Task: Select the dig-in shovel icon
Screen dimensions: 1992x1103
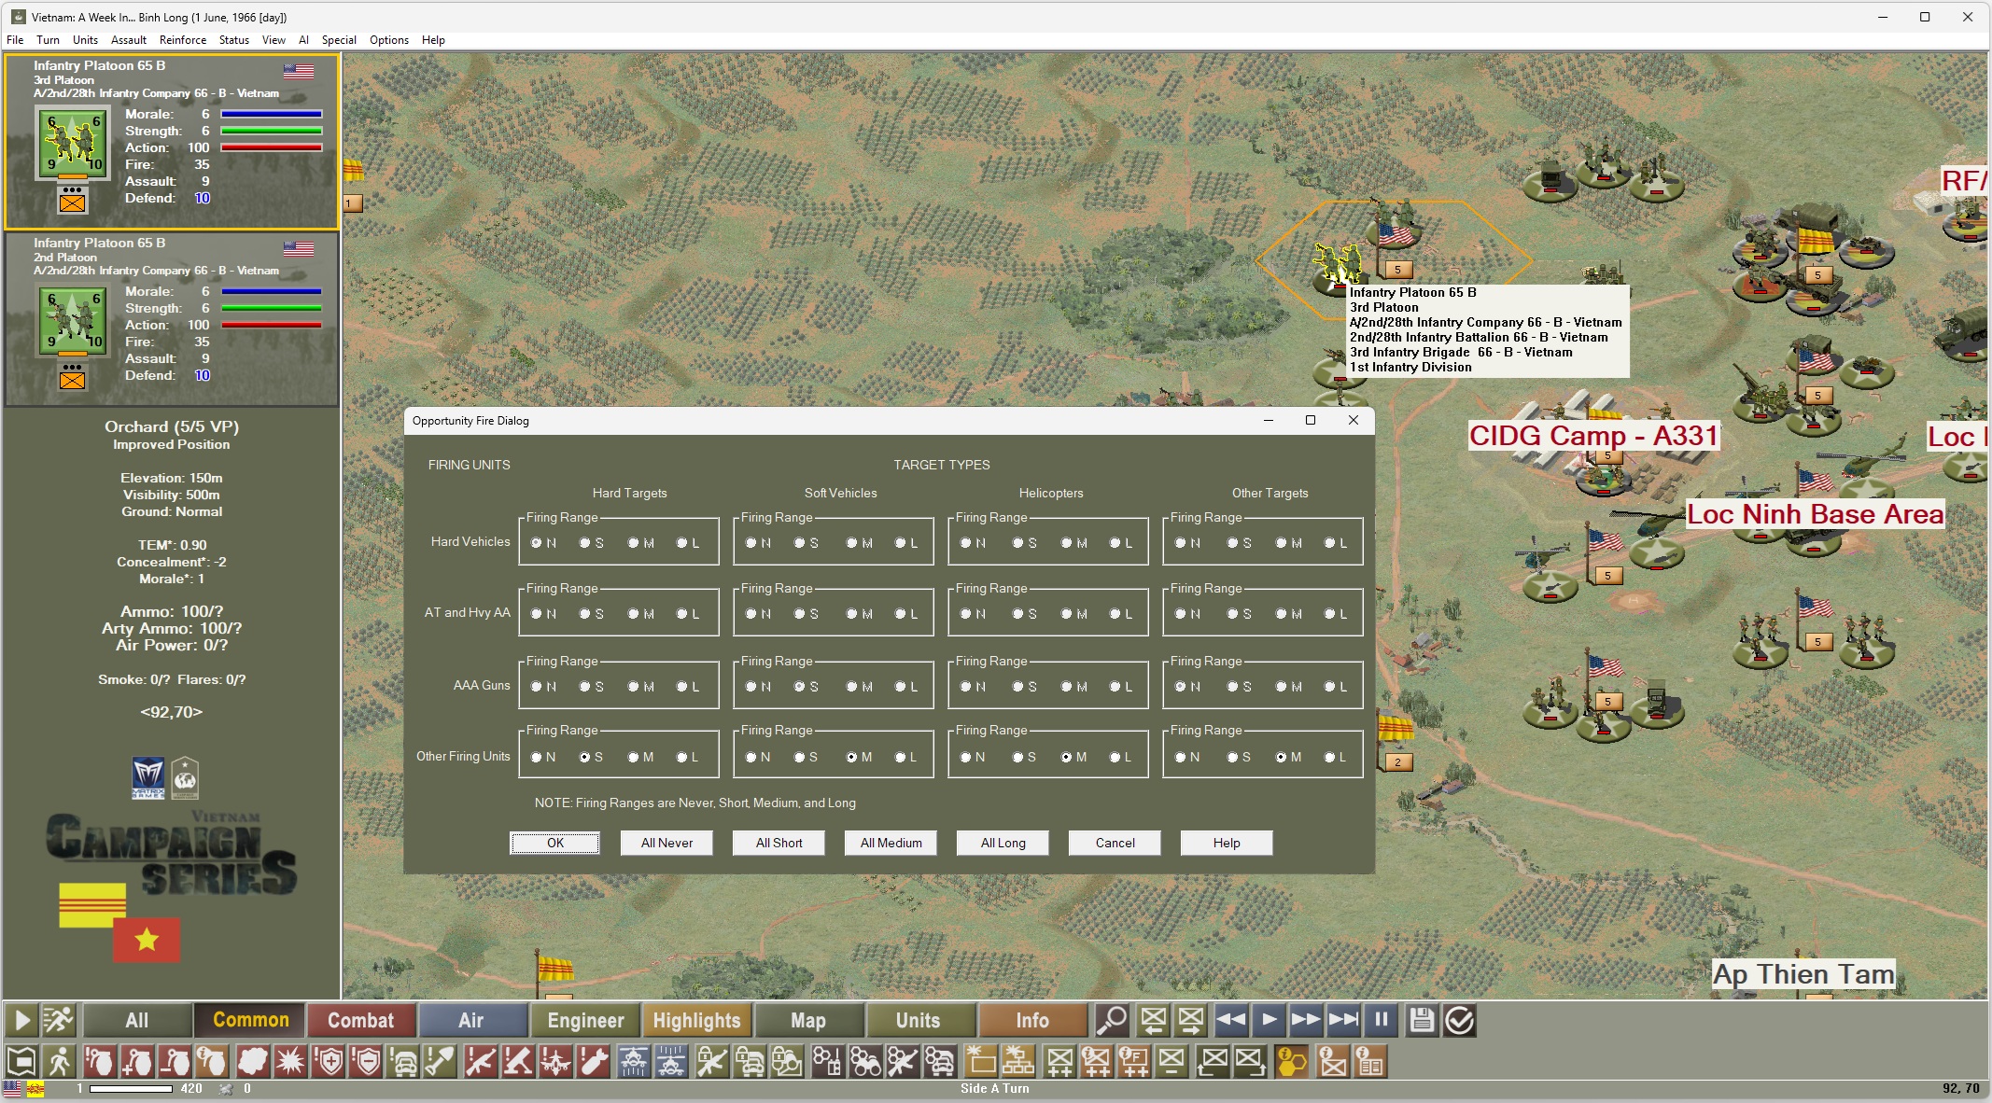Action: pos(441,1062)
